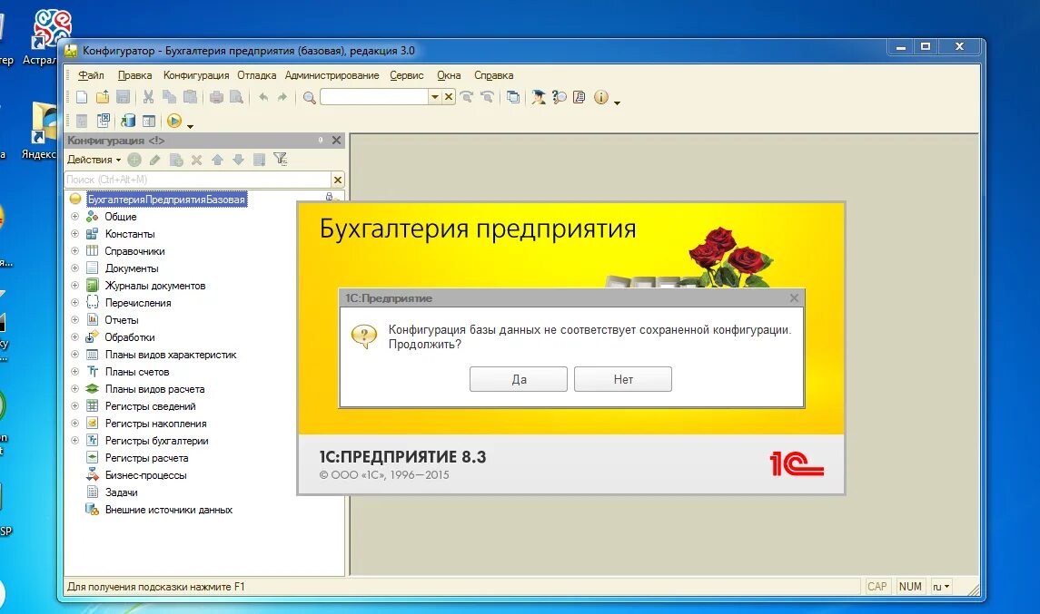Open the Конфигурация menu
Viewport: 1040px width, 614px height.
click(196, 75)
